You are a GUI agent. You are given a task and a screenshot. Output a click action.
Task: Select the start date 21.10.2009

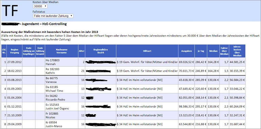tap(14, 115)
